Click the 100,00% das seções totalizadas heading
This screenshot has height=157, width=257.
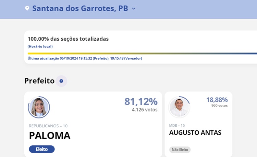tap(68, 39)
